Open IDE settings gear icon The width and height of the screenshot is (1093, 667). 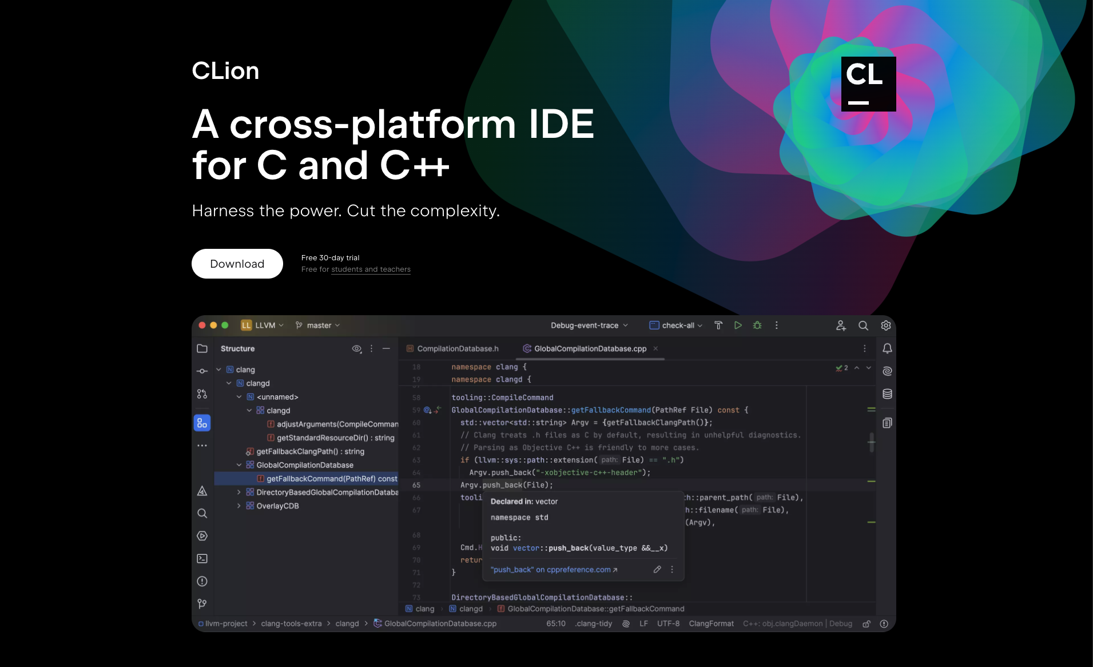[886, 325]
